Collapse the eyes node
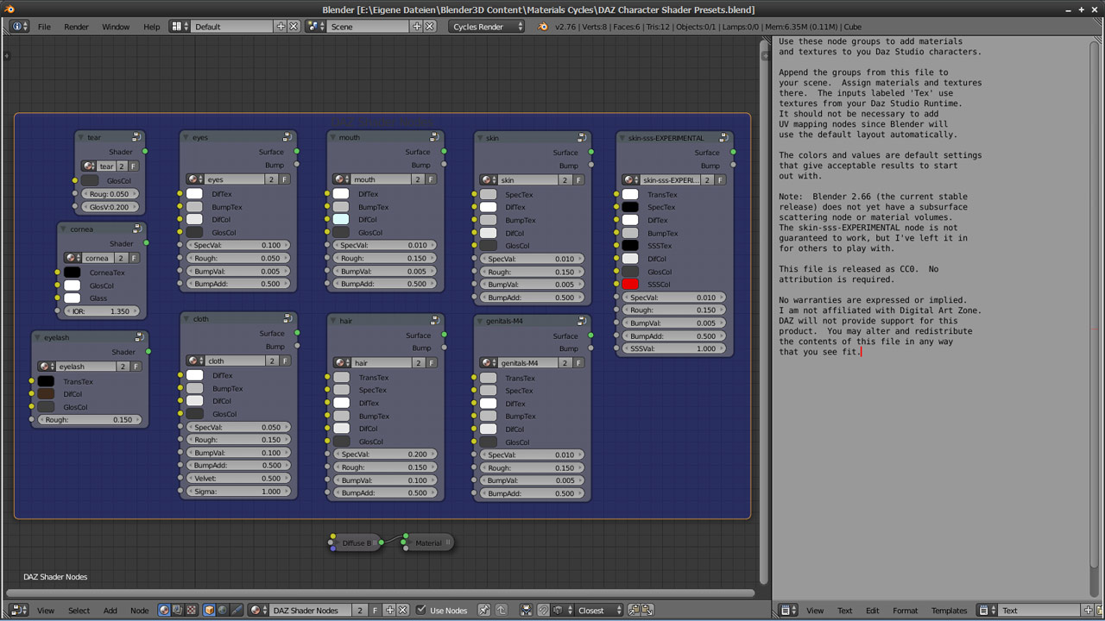This screenshot has width=1105, height=621. (x=186, y=137)
